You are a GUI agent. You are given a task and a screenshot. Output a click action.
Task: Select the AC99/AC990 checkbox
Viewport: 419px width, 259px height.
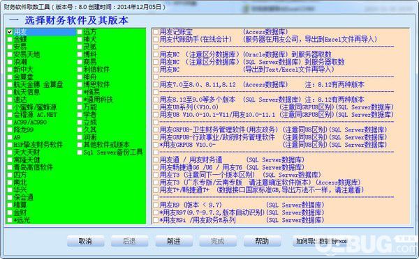click(10, 123)
